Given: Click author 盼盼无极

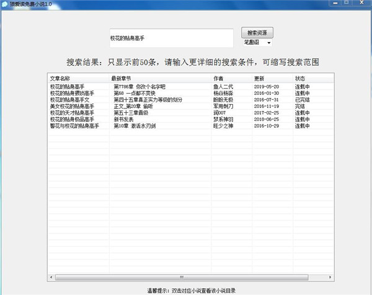Looking at the screenshot, I should 223,100.
